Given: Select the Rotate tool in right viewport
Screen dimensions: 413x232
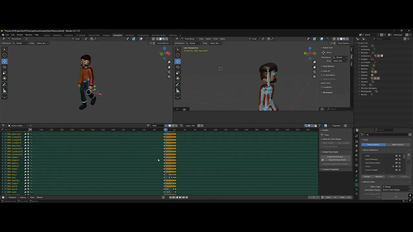Looking at the screenshot, I should [178, 67].
